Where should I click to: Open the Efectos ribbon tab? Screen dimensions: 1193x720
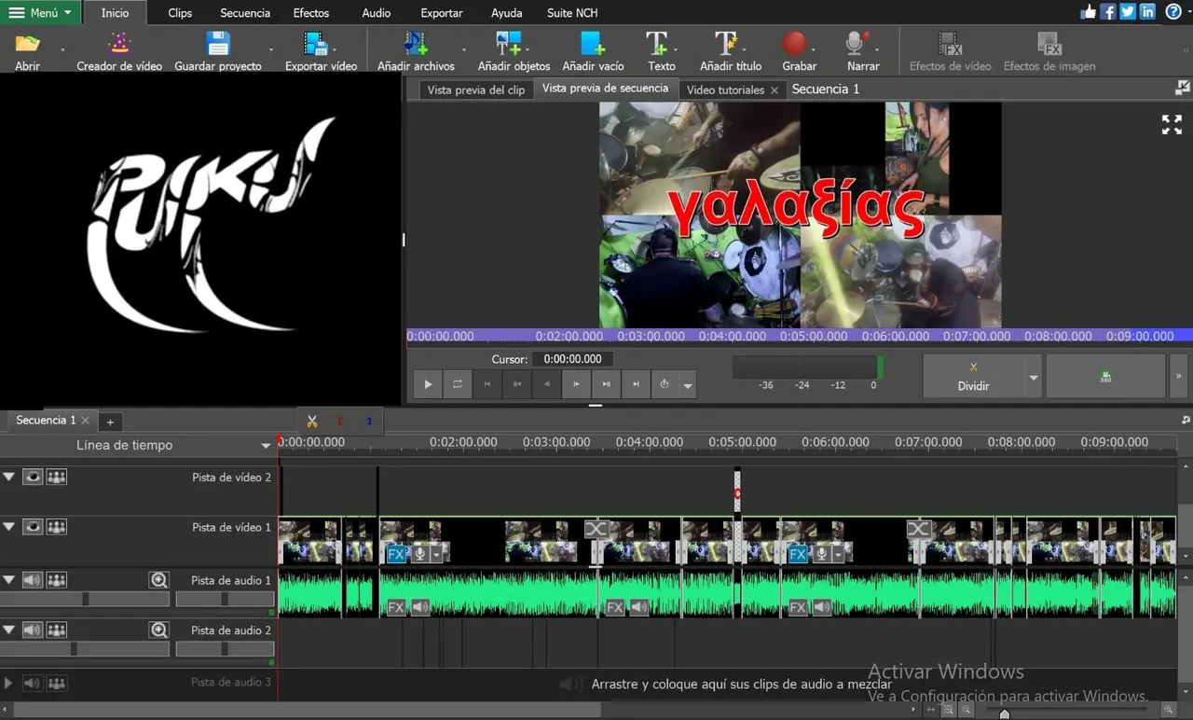311,13
